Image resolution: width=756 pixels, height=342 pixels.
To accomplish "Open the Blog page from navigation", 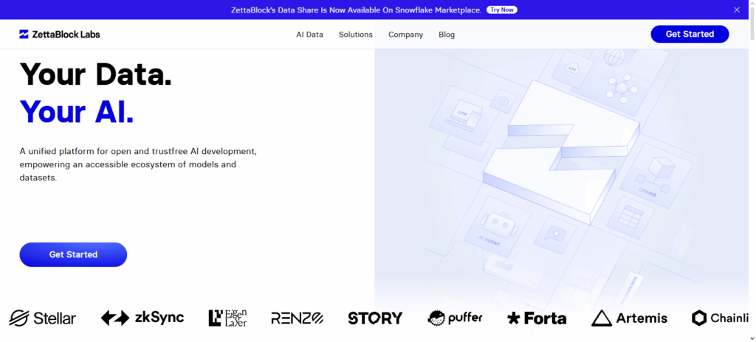I will click(447, 35).
